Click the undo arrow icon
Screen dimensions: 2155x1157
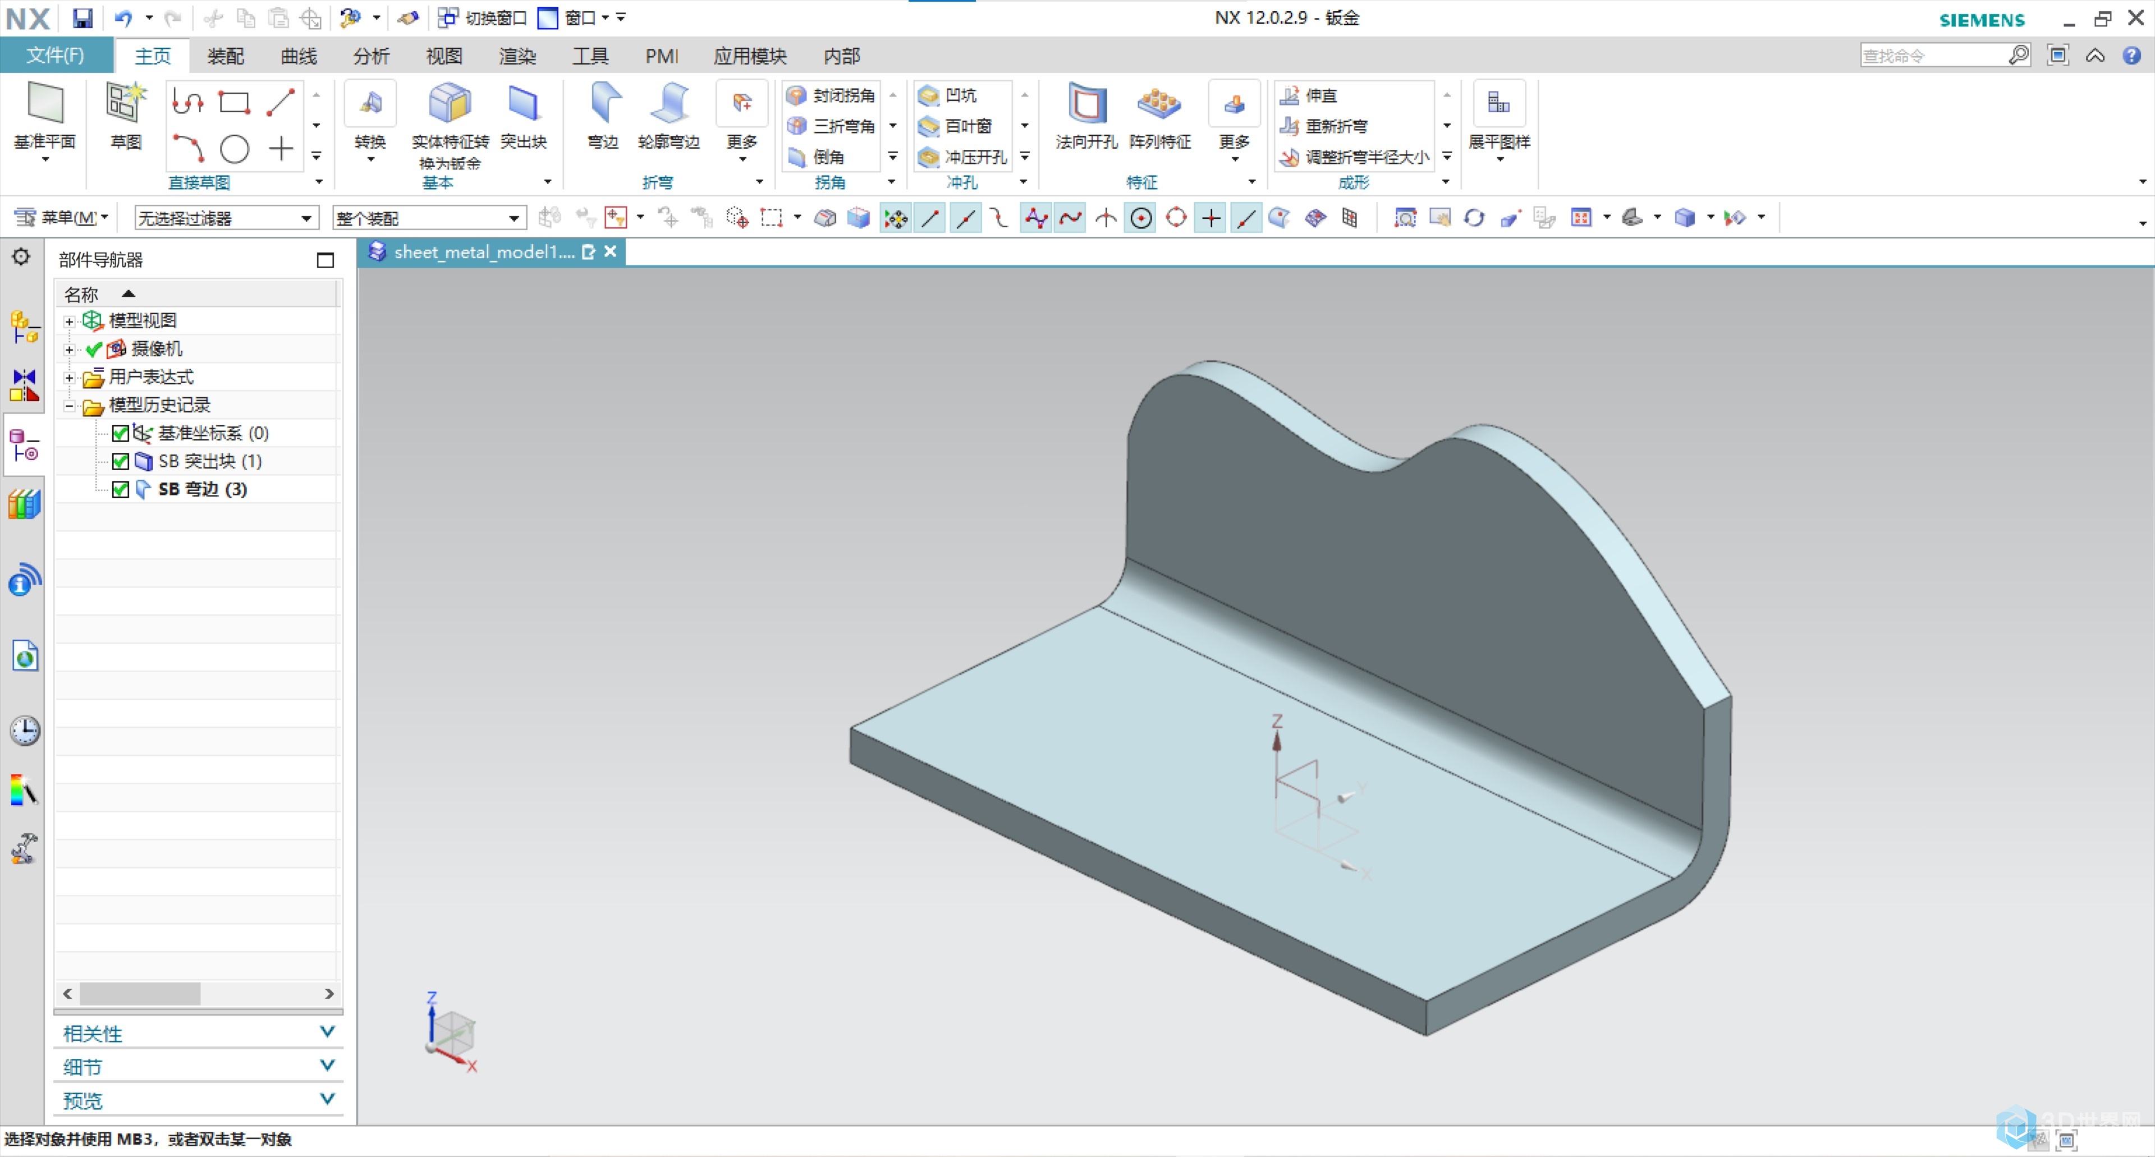[x=123, y=17]
